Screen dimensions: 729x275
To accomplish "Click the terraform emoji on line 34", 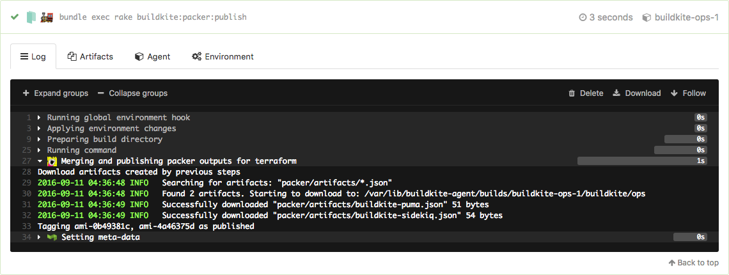I will point(52,237).
